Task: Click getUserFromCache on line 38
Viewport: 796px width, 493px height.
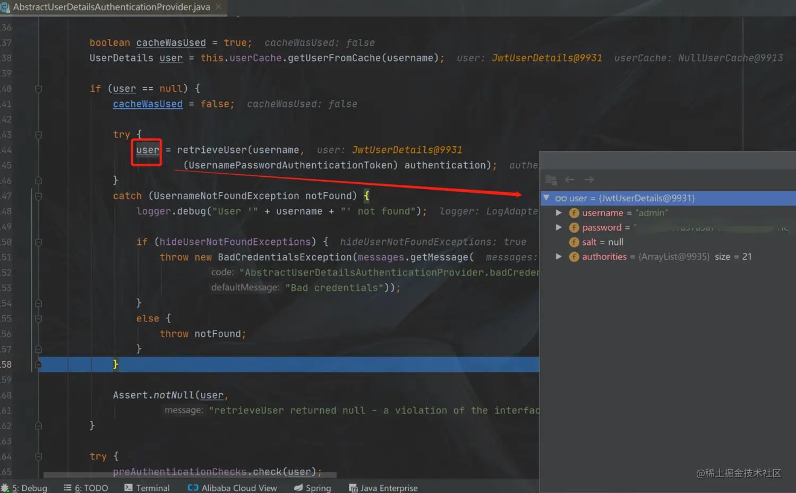Action: pos(334,58)
